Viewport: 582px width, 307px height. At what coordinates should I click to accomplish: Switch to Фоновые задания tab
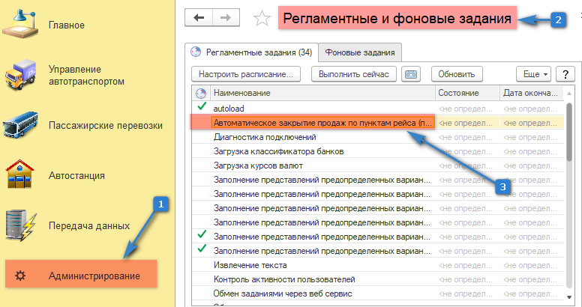(360, 52)
